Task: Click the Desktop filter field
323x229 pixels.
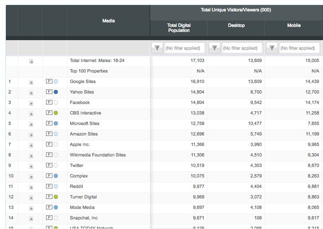Action: [242, 48]
